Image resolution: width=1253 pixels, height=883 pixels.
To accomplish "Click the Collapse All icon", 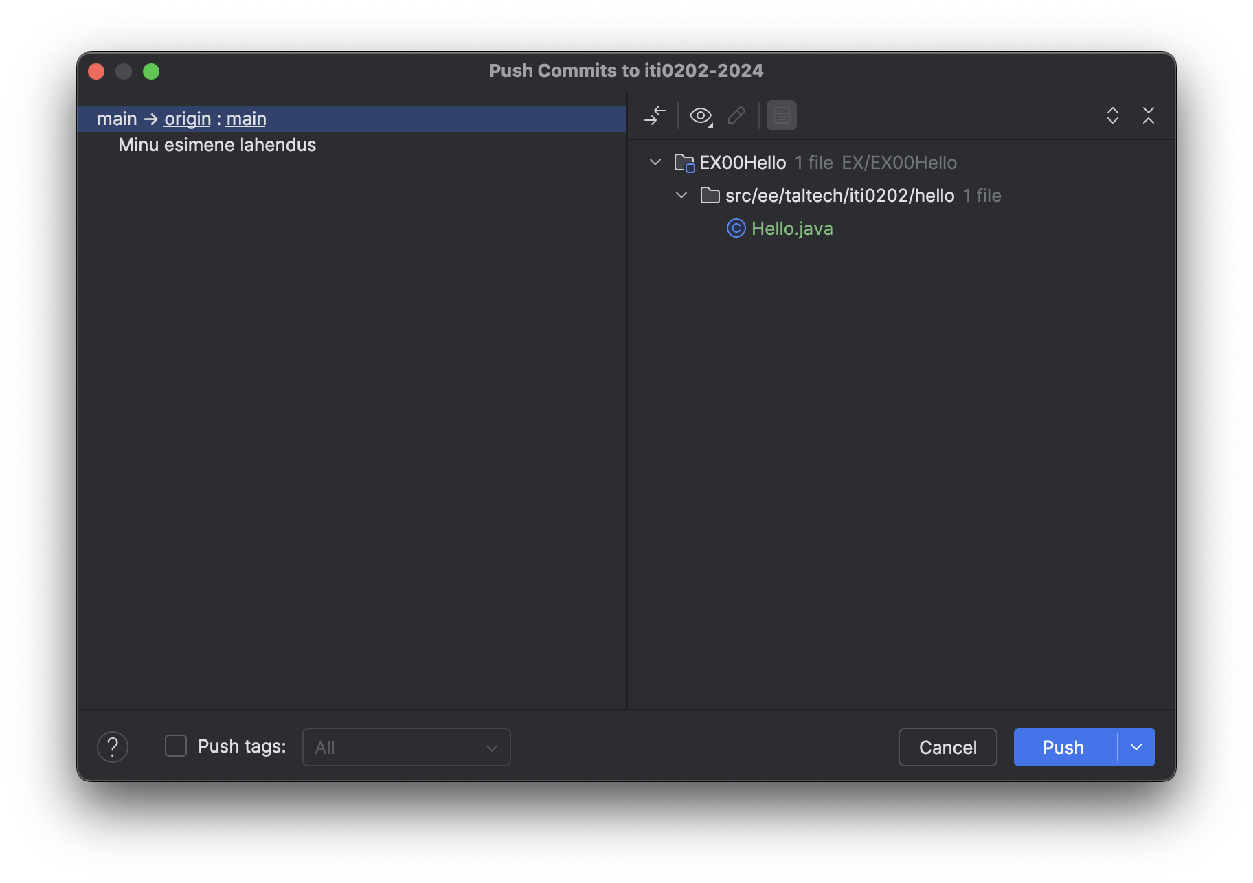I will tap(1148, 115).
